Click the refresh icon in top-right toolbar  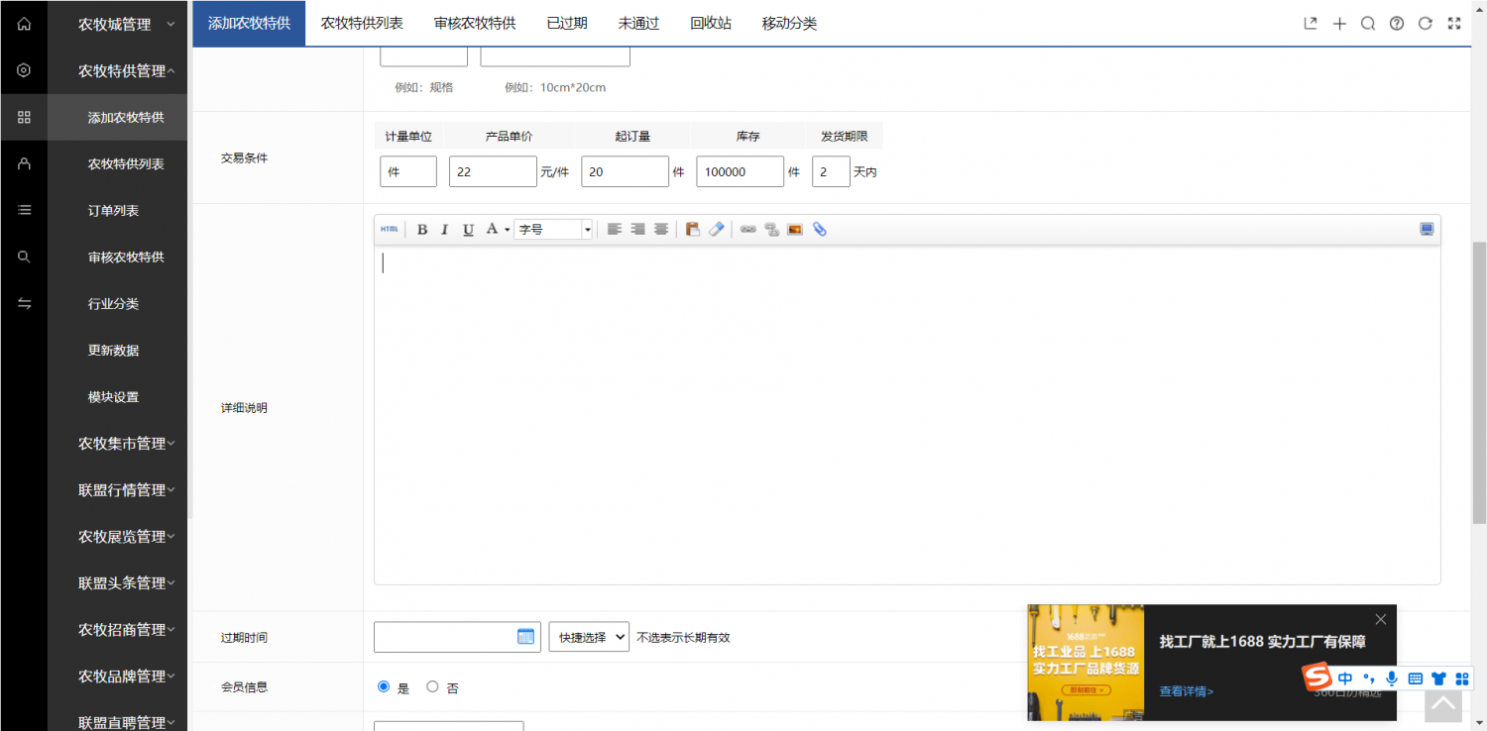tap(1425, 24)
